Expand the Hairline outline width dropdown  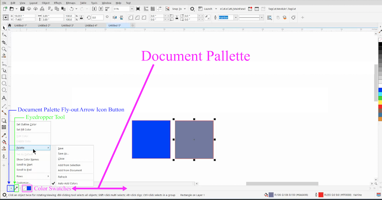[236, 18]
